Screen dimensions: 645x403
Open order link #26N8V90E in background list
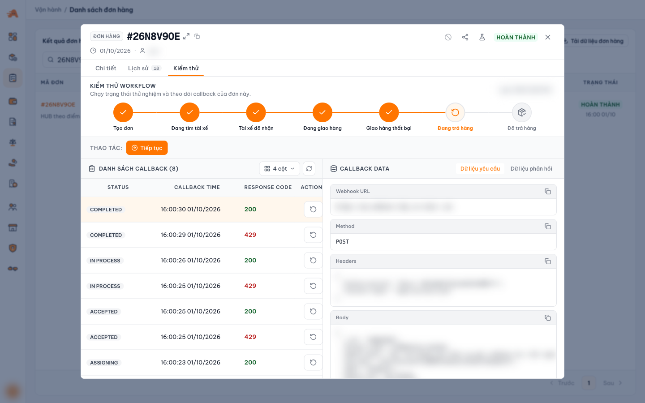(x=58, y=105)
